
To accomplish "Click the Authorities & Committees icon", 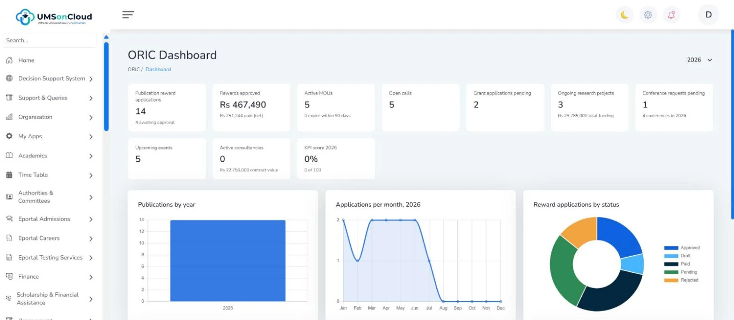I will click(9, 197).
